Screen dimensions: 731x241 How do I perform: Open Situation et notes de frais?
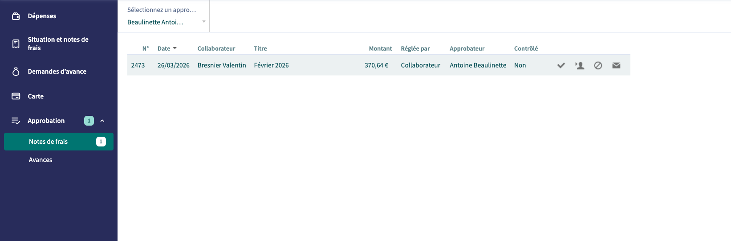[x=59, y=43]
